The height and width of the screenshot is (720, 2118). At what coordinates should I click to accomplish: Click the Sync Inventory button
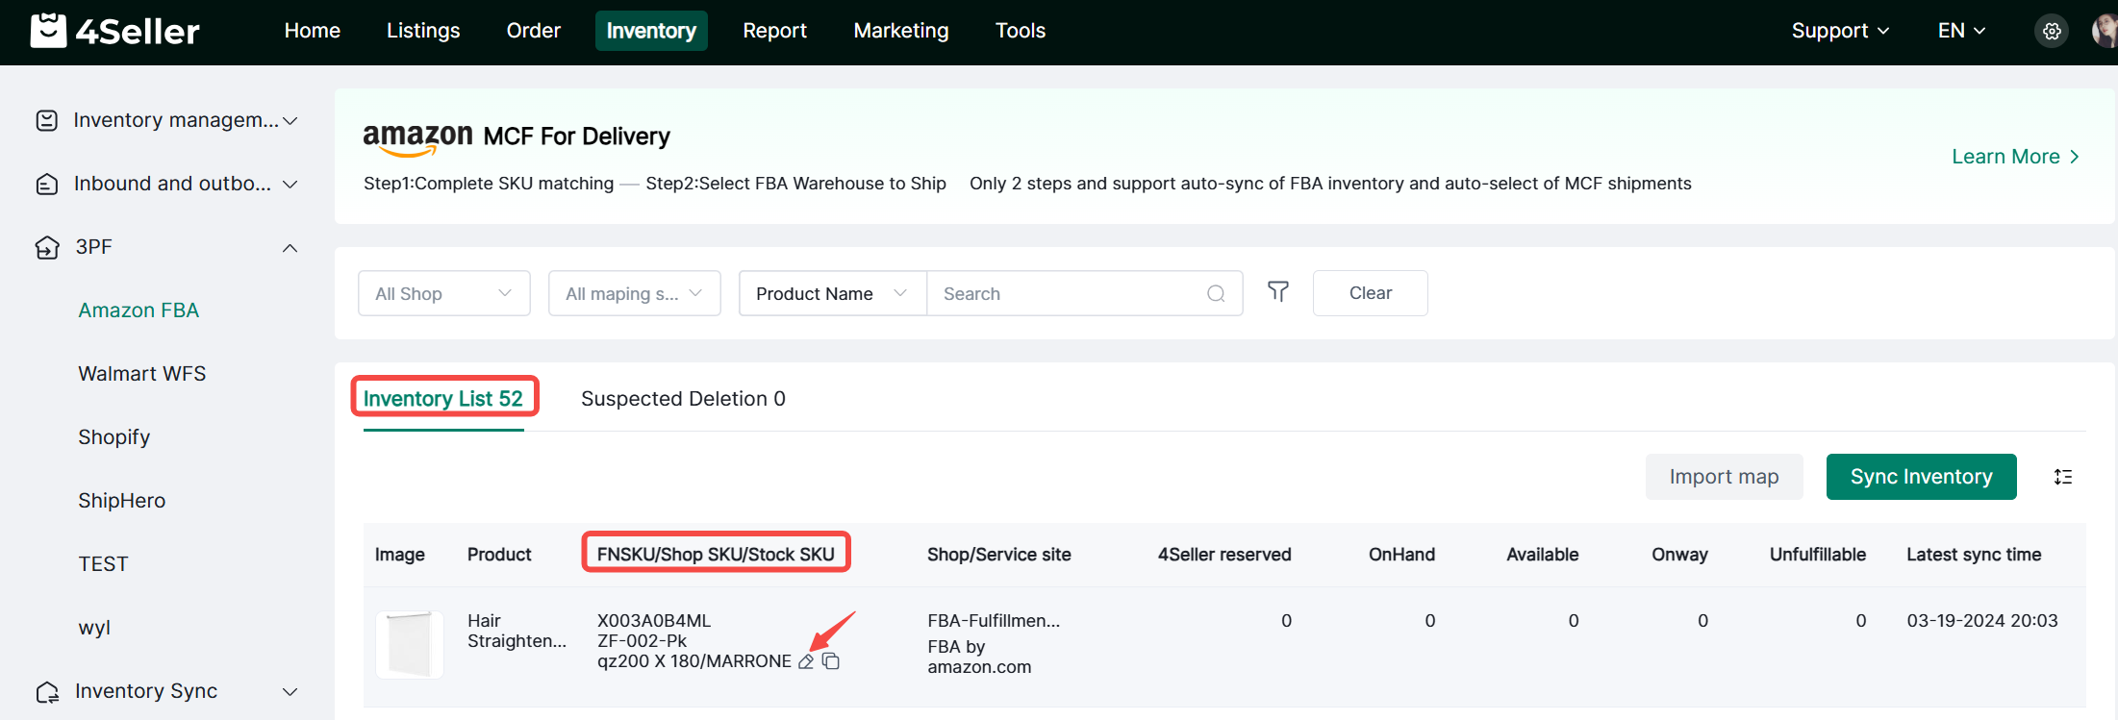1921,477
